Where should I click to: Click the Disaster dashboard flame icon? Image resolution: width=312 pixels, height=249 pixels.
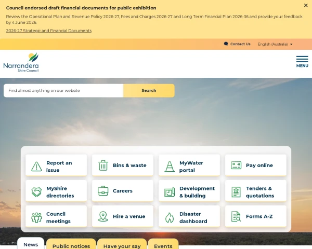[x=170, y=218]
